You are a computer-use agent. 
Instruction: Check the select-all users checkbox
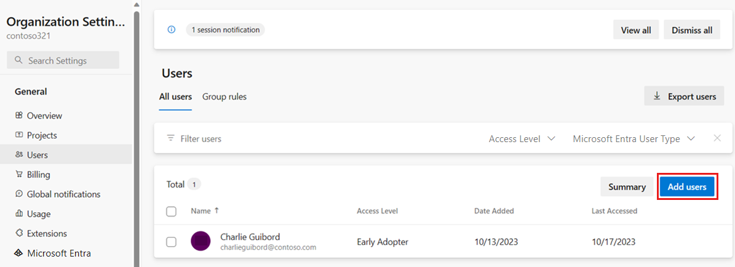tap(172, 211)
